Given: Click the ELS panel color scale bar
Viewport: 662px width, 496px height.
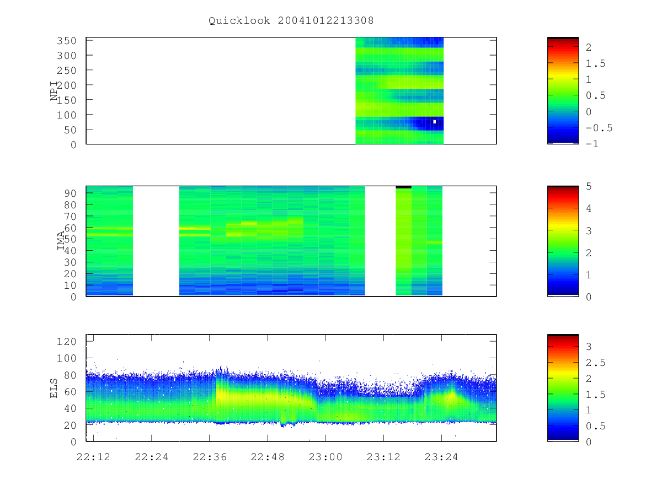Looking at the screenshot, I should coord(563,387).
